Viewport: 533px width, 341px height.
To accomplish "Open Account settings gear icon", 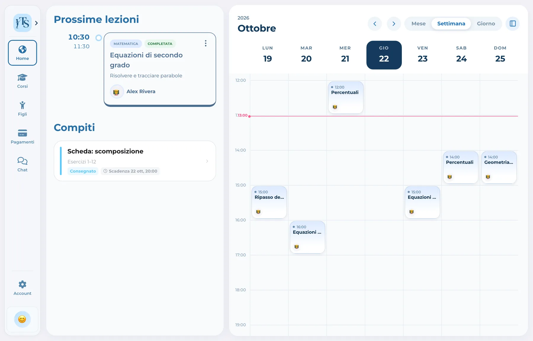I will tap(23, 285).
